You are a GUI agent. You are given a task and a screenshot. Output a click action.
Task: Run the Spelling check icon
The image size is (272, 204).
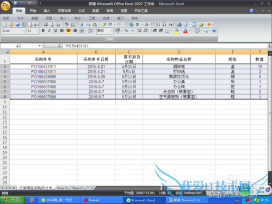(x=67, y=24)
